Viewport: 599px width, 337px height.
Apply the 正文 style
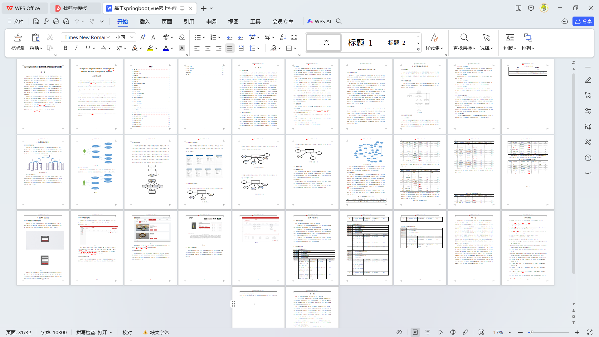(x=324, y=42)
